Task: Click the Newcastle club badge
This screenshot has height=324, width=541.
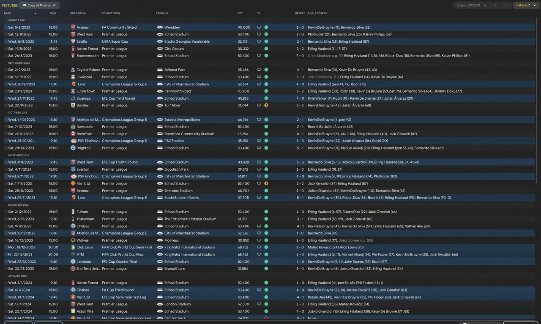Action: tap(73, 127)
